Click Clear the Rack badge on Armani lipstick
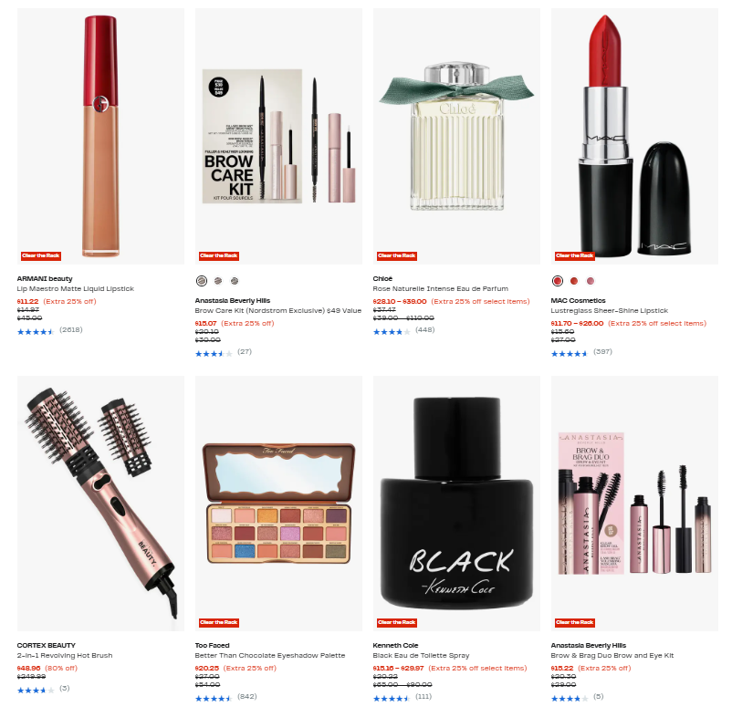This screenshot has width=732, height=717. pyautogui.click(x=41, y=255)
